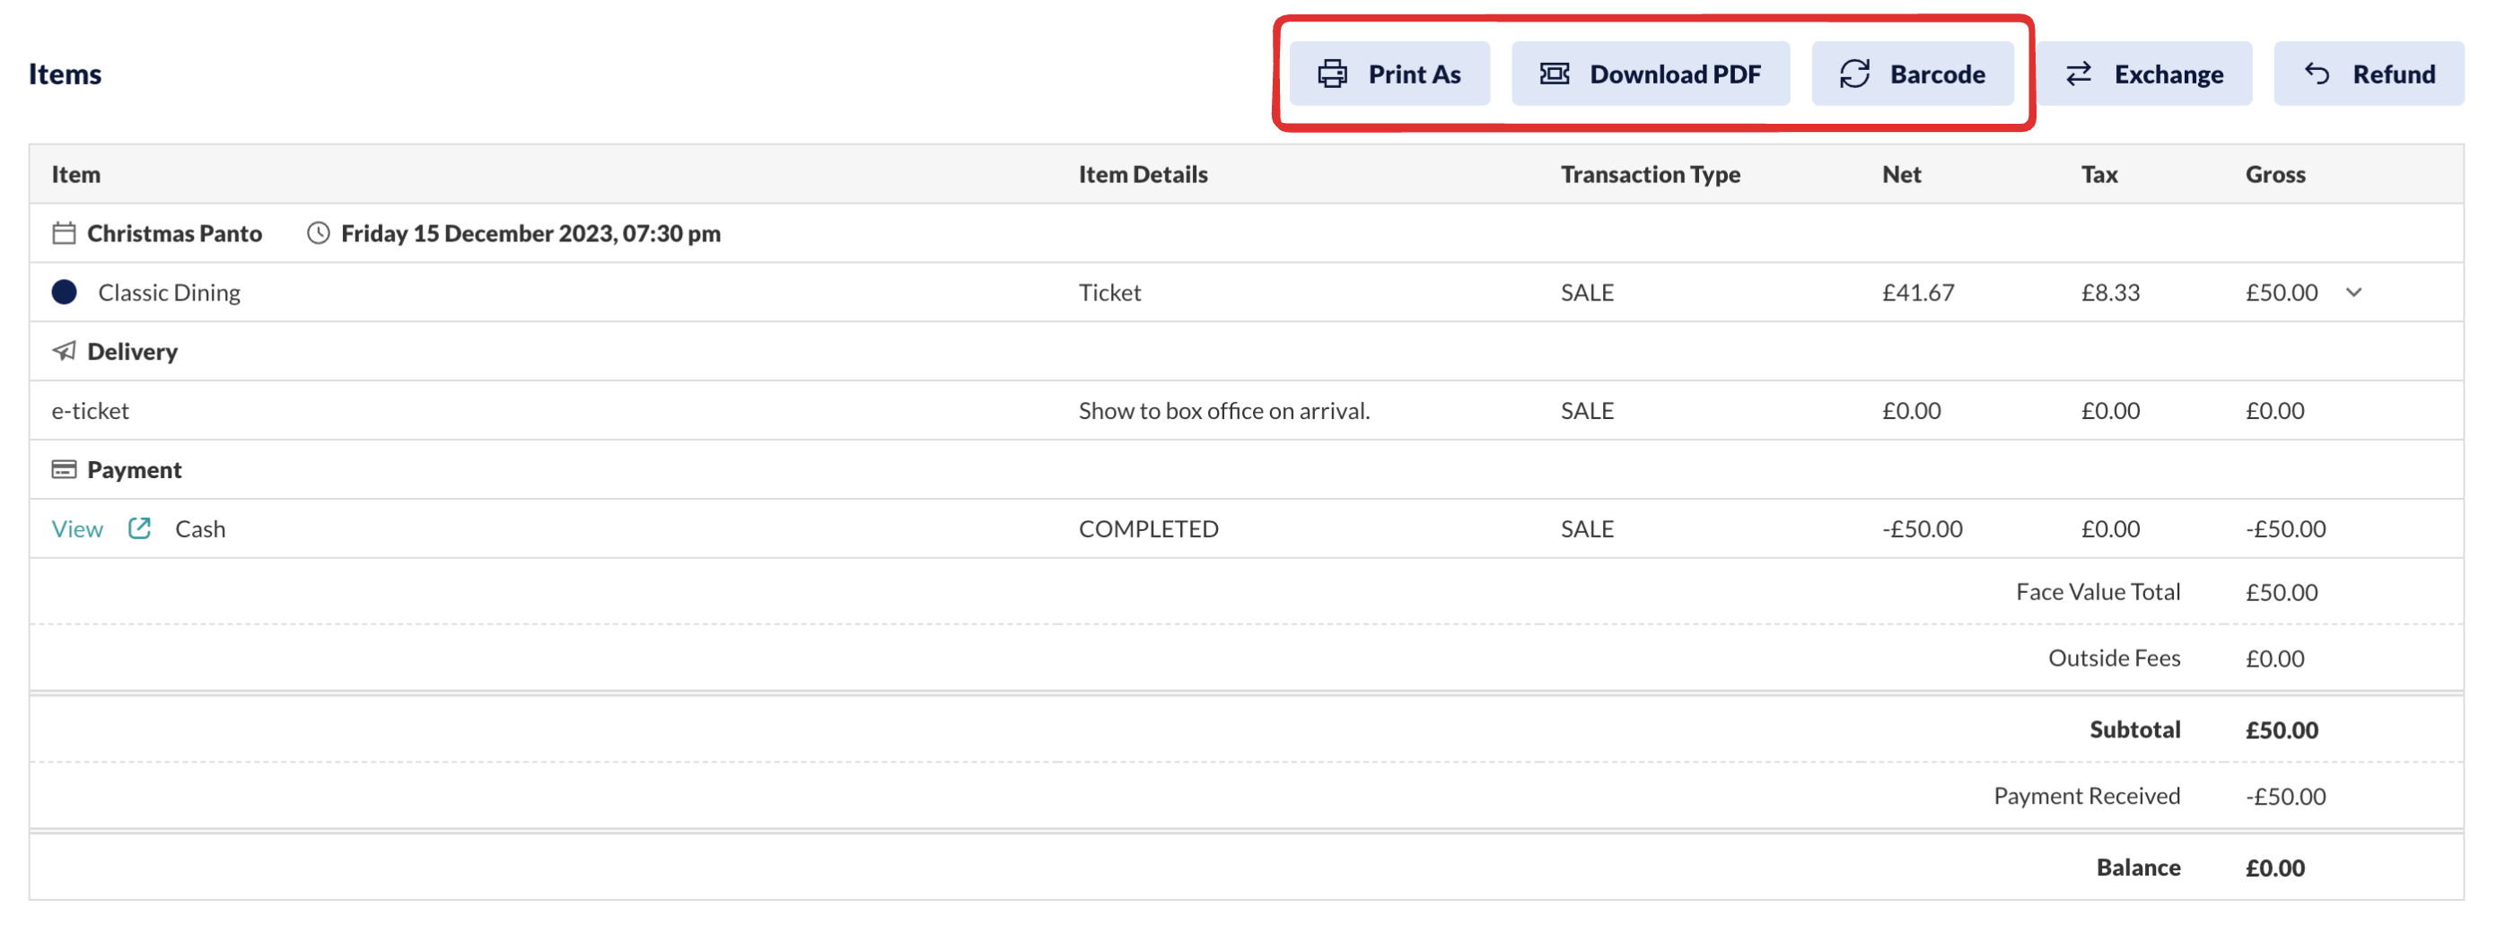
Task: Click the calendar icon by Christmas Panto
Action: [x=64, y=233]
